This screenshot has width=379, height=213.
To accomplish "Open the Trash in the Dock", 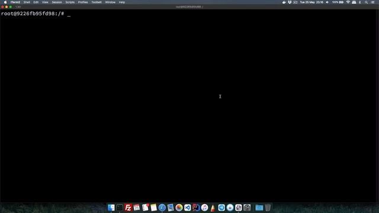I will tap(268, 208).
